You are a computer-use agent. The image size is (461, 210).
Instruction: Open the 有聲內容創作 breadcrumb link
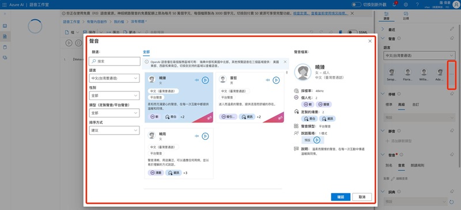pyautogui.click(x=97, y=22)
